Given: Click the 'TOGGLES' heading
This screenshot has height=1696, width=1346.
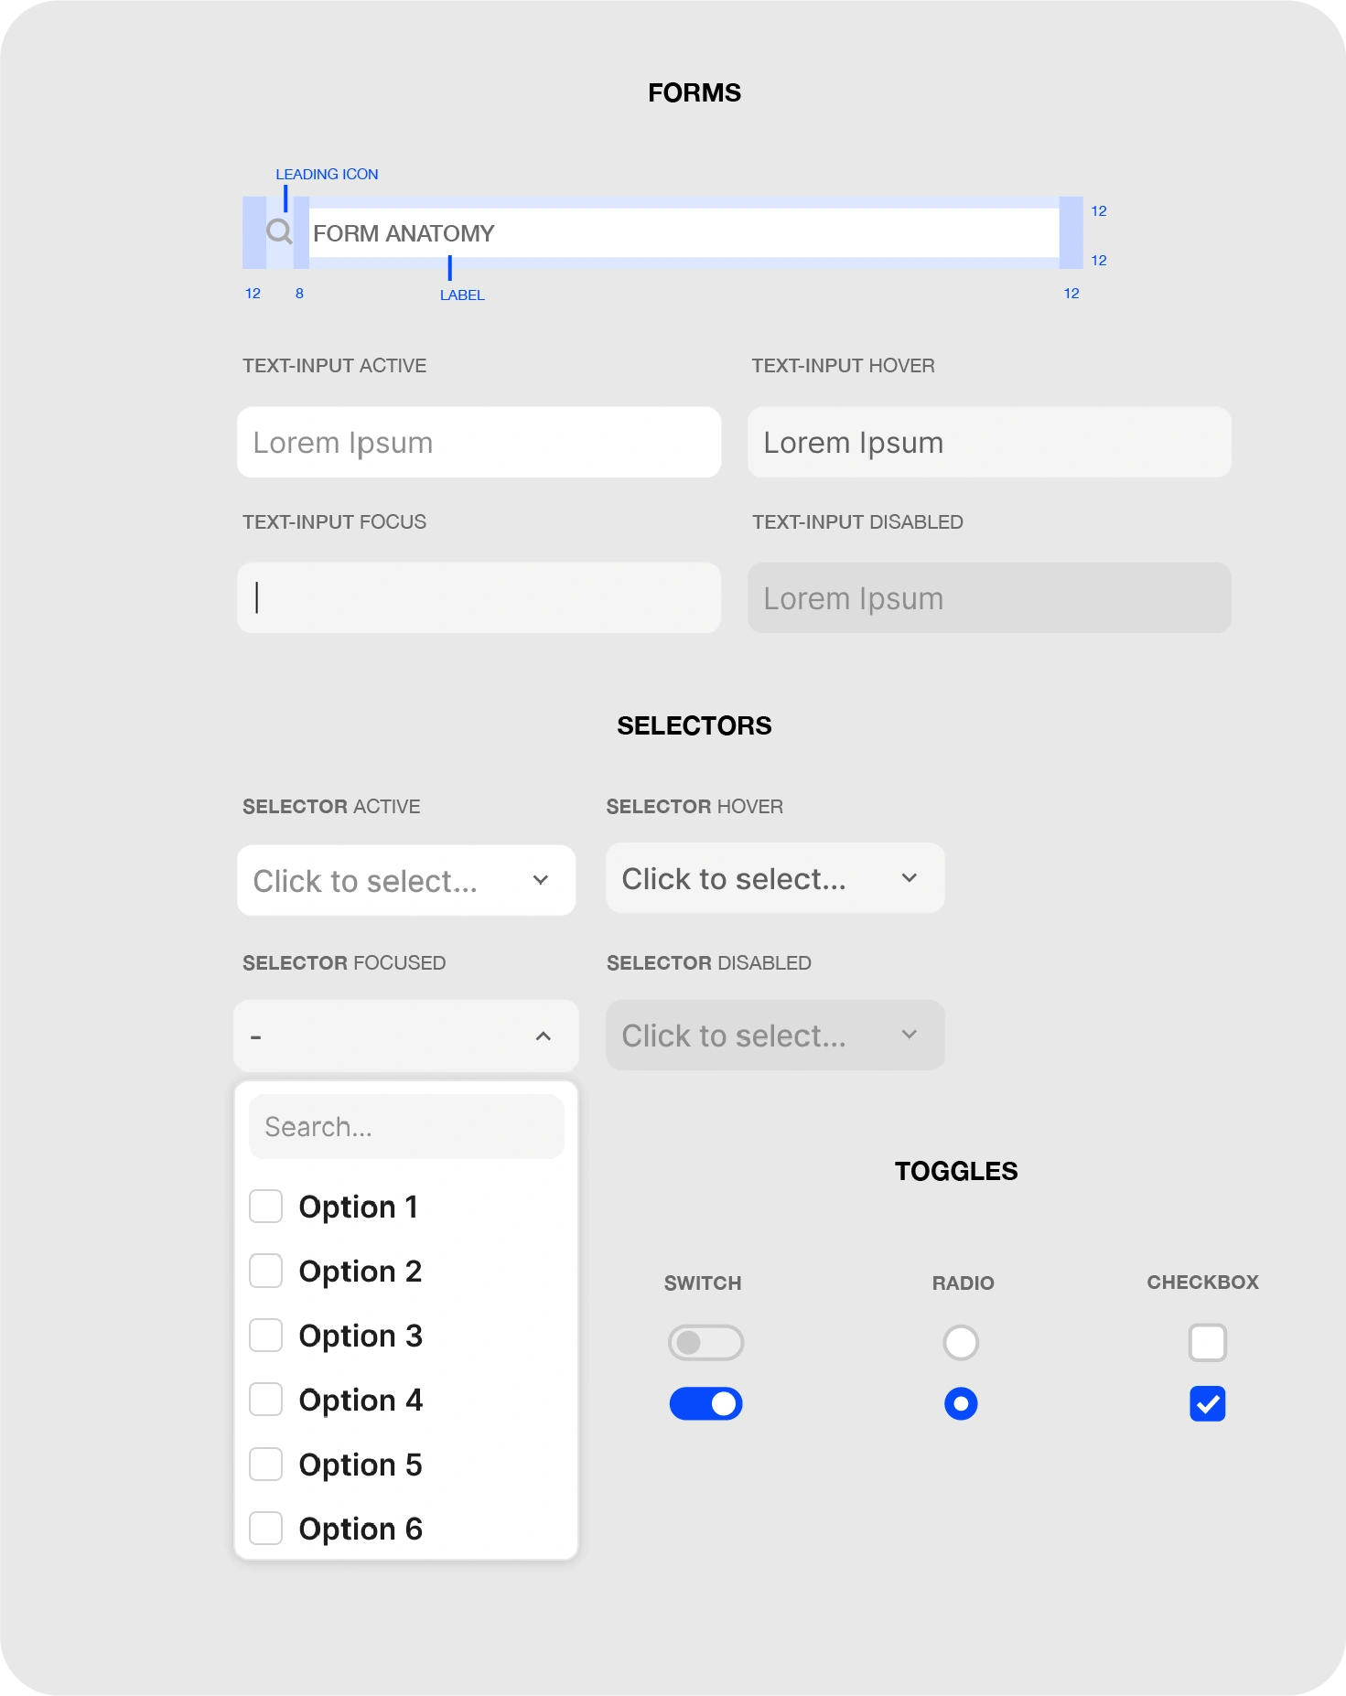Looking at the screenshot, I should coord(956,1171).
